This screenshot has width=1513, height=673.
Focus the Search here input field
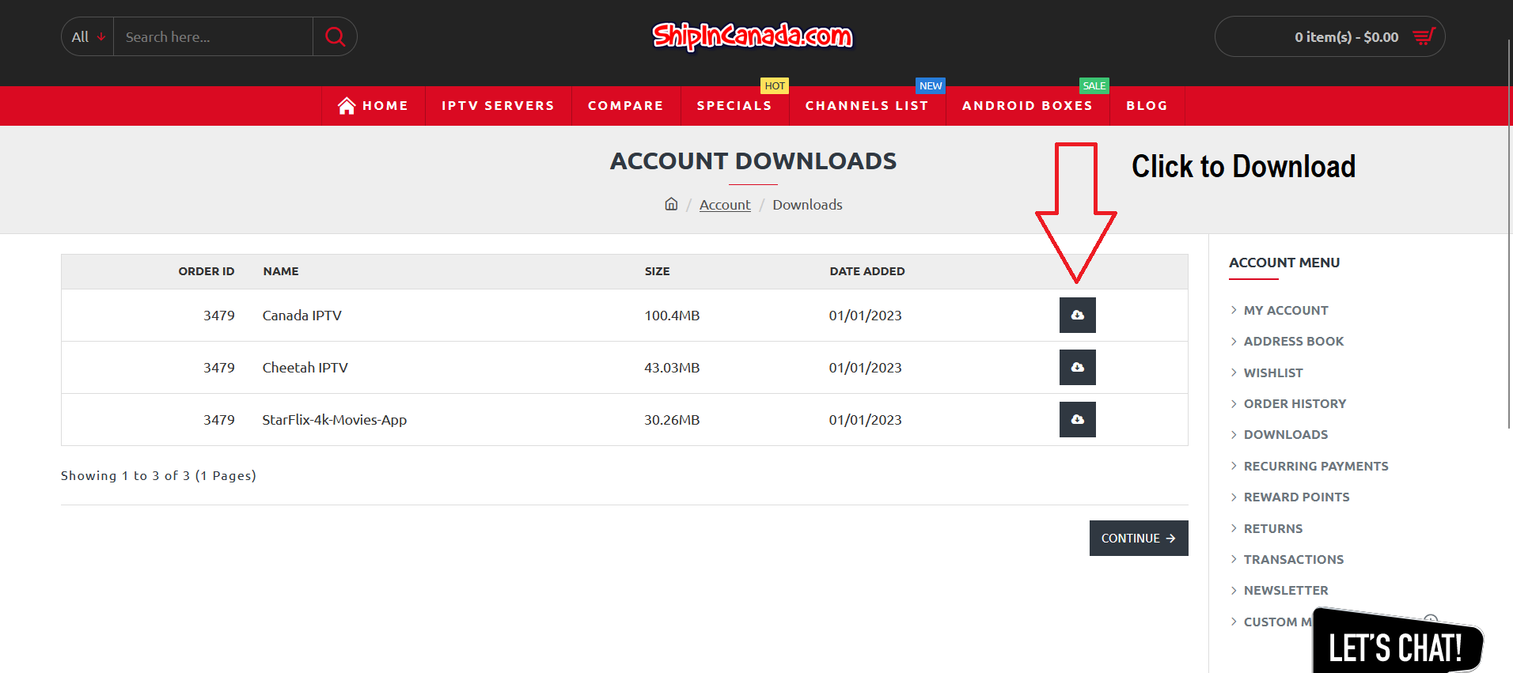click(213, 37)
